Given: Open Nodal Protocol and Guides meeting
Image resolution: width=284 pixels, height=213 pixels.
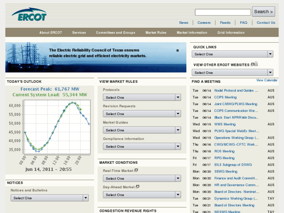Looking at the screenshot, I should (236, 90).
